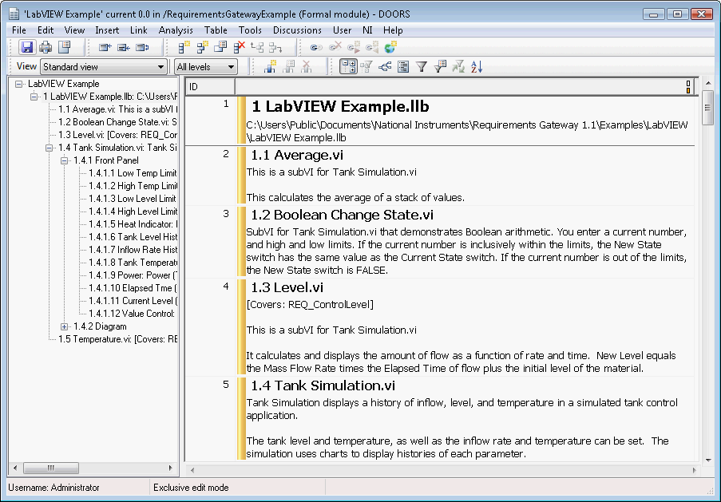Collapse the 1.4.1 Front Panel node
The width and height of the screenshot is (721, 502).
(x=65, y=160)
